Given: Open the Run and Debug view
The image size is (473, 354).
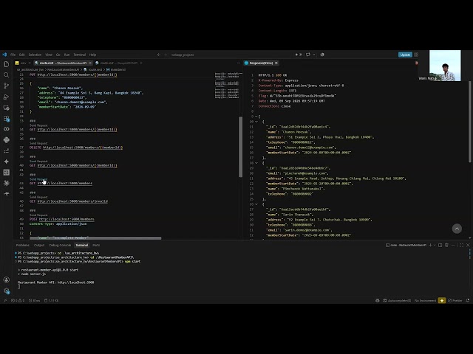Looking at the screenshot, I should (7, 97).
